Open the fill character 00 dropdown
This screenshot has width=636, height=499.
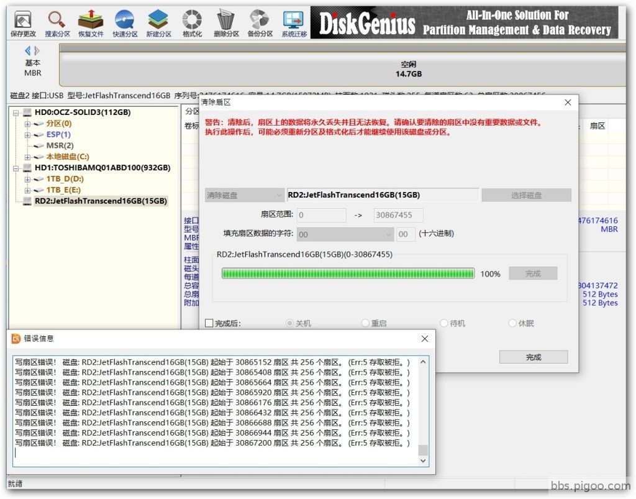point(345,234)
